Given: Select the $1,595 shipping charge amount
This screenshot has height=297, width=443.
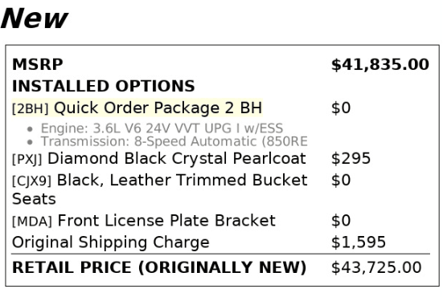Looking at the screenshot, I should tap(359, 242).
